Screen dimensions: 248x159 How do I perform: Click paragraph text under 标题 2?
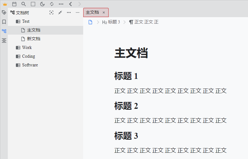tap(170, 121)
